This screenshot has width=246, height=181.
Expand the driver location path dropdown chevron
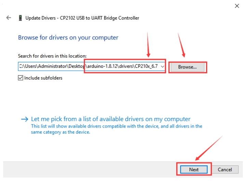tap(163, 66)
